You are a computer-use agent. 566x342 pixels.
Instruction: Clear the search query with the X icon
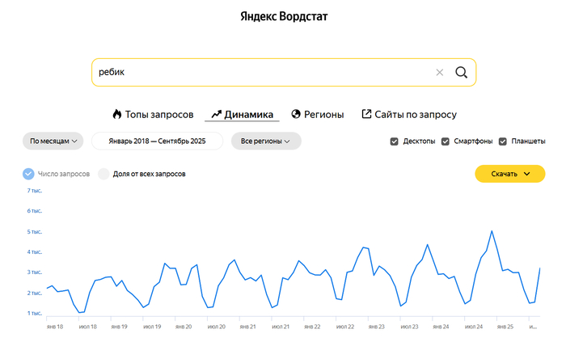click(440, 72)
